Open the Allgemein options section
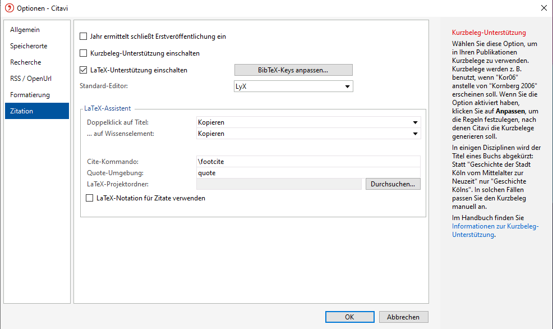This screenshot has height=329, width=553. [37, 30]
